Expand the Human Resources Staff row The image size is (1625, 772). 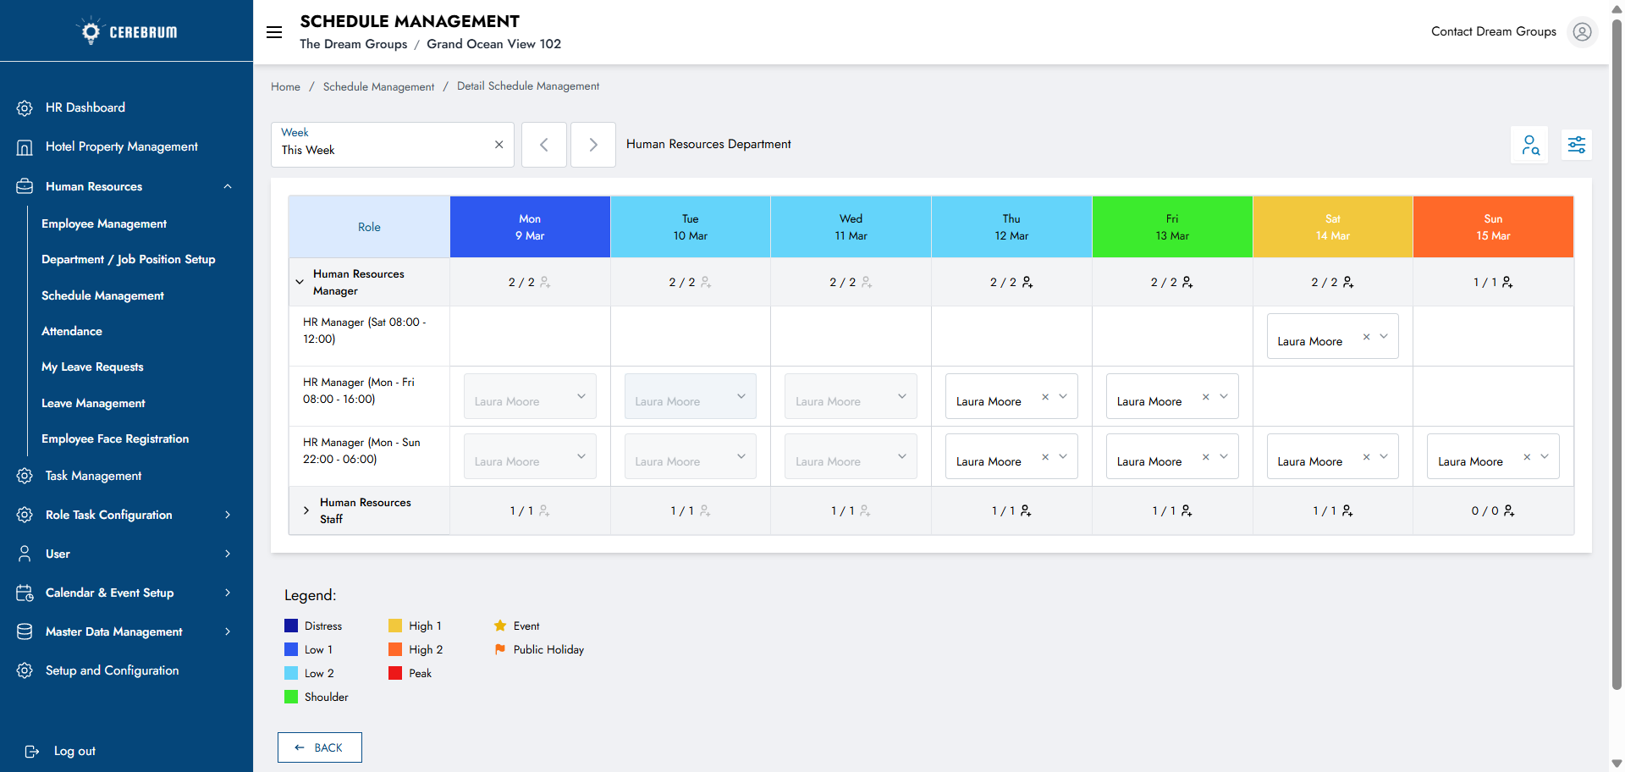(306, 510)
